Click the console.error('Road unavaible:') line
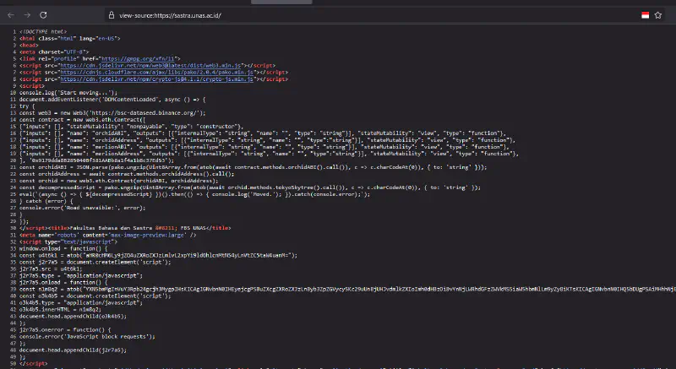The image size is (676, 369). tap(82, 208)
